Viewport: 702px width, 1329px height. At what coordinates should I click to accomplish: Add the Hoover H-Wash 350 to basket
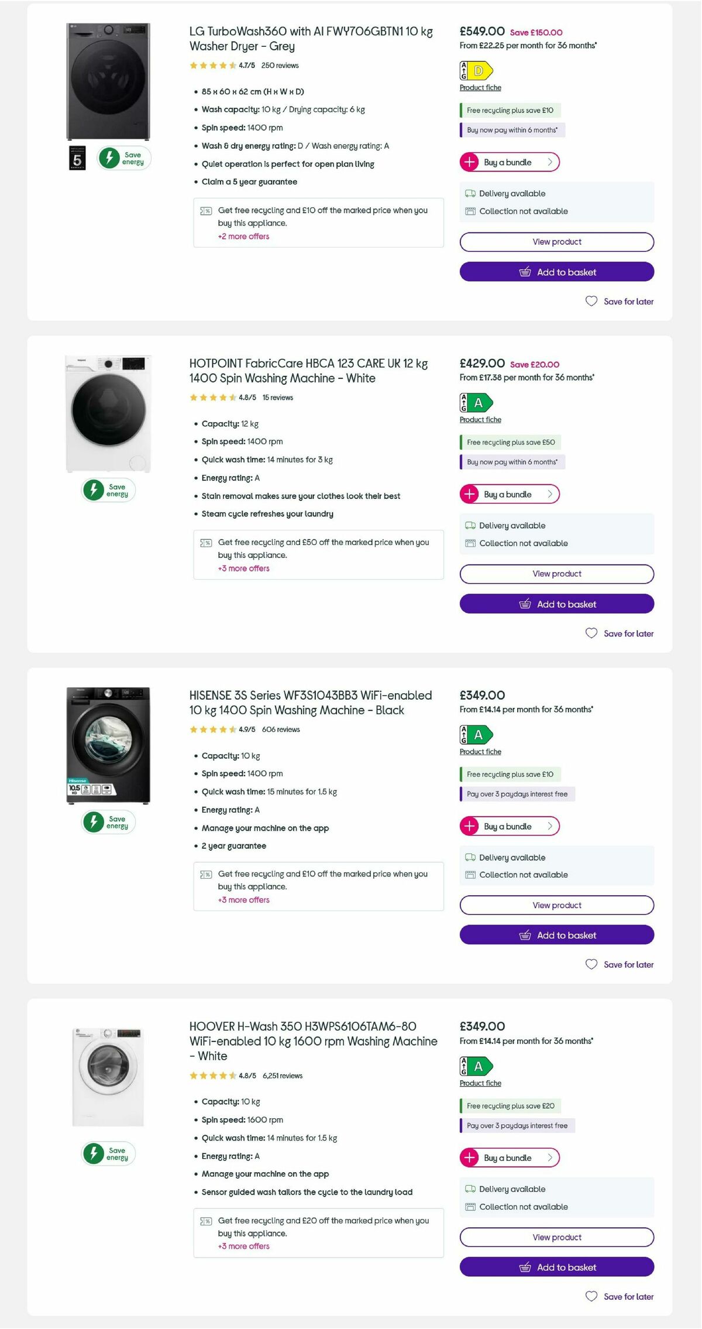tap(556, 1267)
